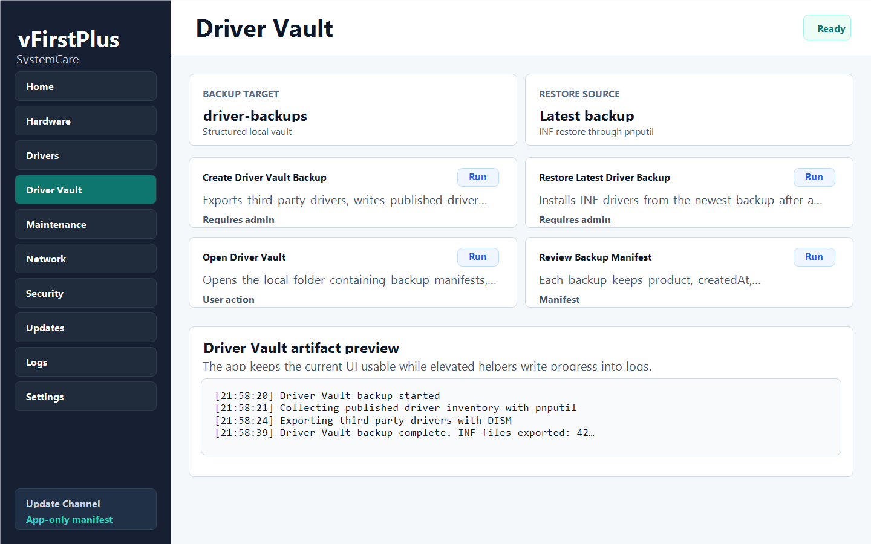Run Review Backup Manifest
Screen dimensions: 871x544
[814, 257]
